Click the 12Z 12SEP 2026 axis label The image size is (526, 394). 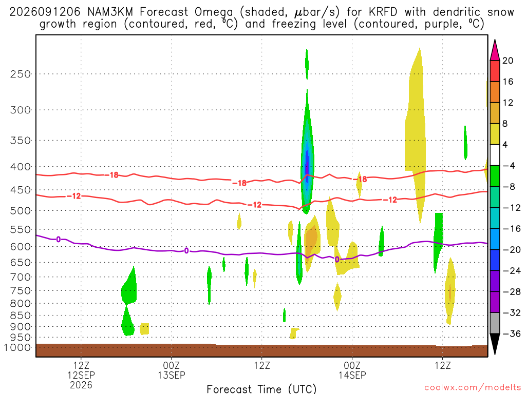pyautogui.click(x=81, y=375)
